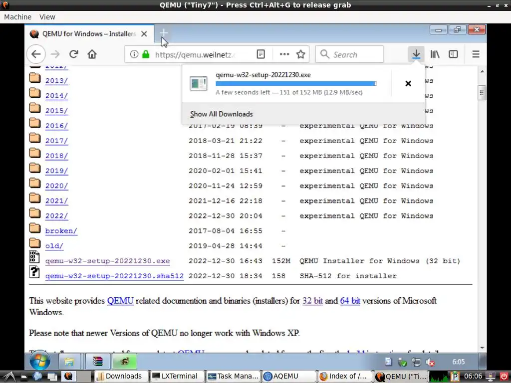Image resolution: width=511 pixels, height=383 pixels.
Task: Open the 2022/ folder link
Action: click(56, 215)
